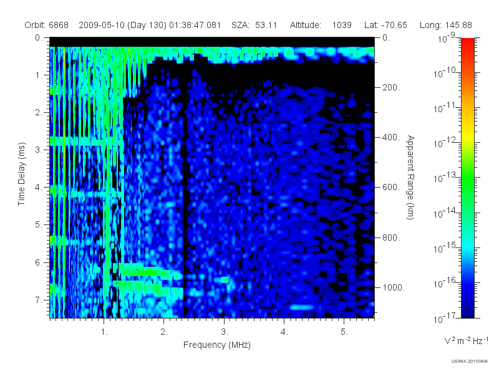Click the '3.' frequency axis tick label

pos(225,332)
